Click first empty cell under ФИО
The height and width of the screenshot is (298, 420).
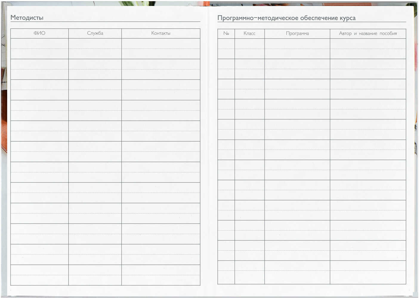(x=39, y=49)
